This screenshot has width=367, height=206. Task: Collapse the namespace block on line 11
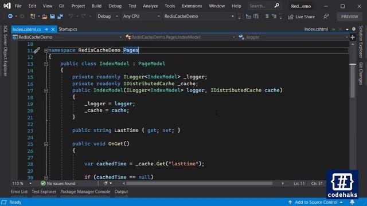click(x=46, y=50)
